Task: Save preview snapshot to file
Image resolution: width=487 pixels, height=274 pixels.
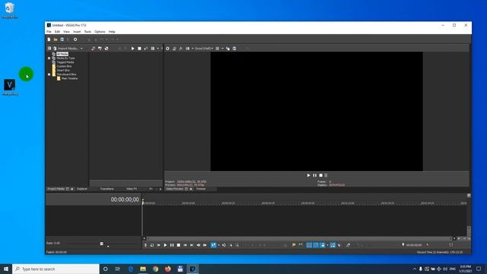Action: [x=234, y=49]
